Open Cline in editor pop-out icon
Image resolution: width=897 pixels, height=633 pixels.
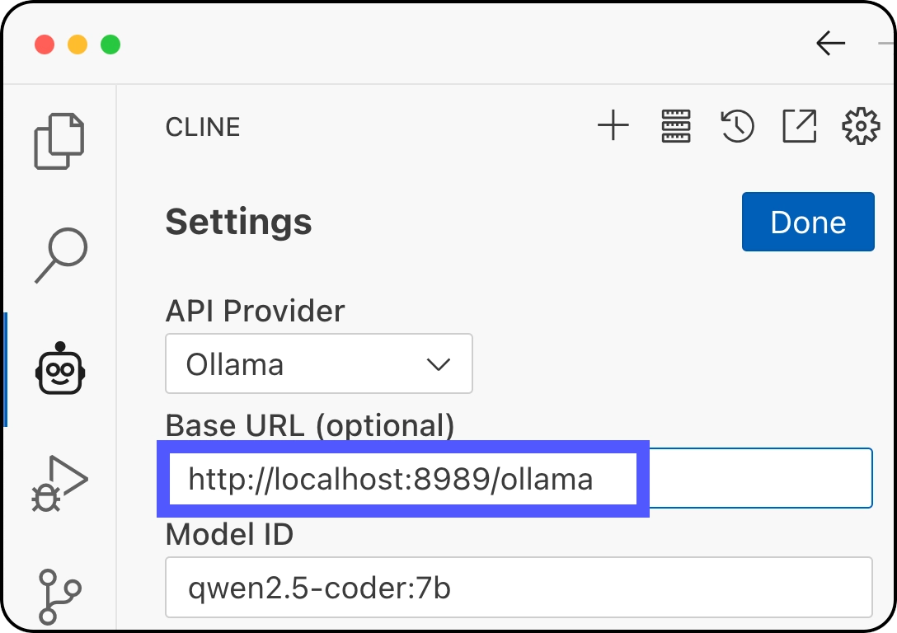pos(799,126)
